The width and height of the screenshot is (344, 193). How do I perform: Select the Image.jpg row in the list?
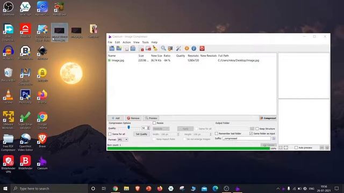pos(192,61)
